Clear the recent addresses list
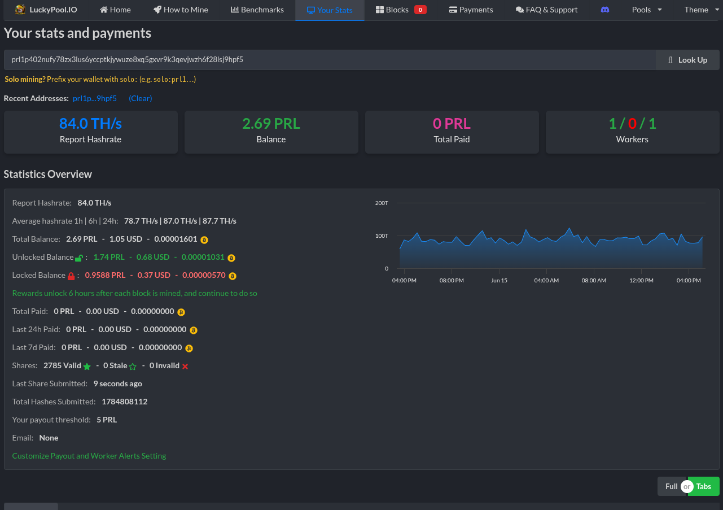 (x=140, y=98)
